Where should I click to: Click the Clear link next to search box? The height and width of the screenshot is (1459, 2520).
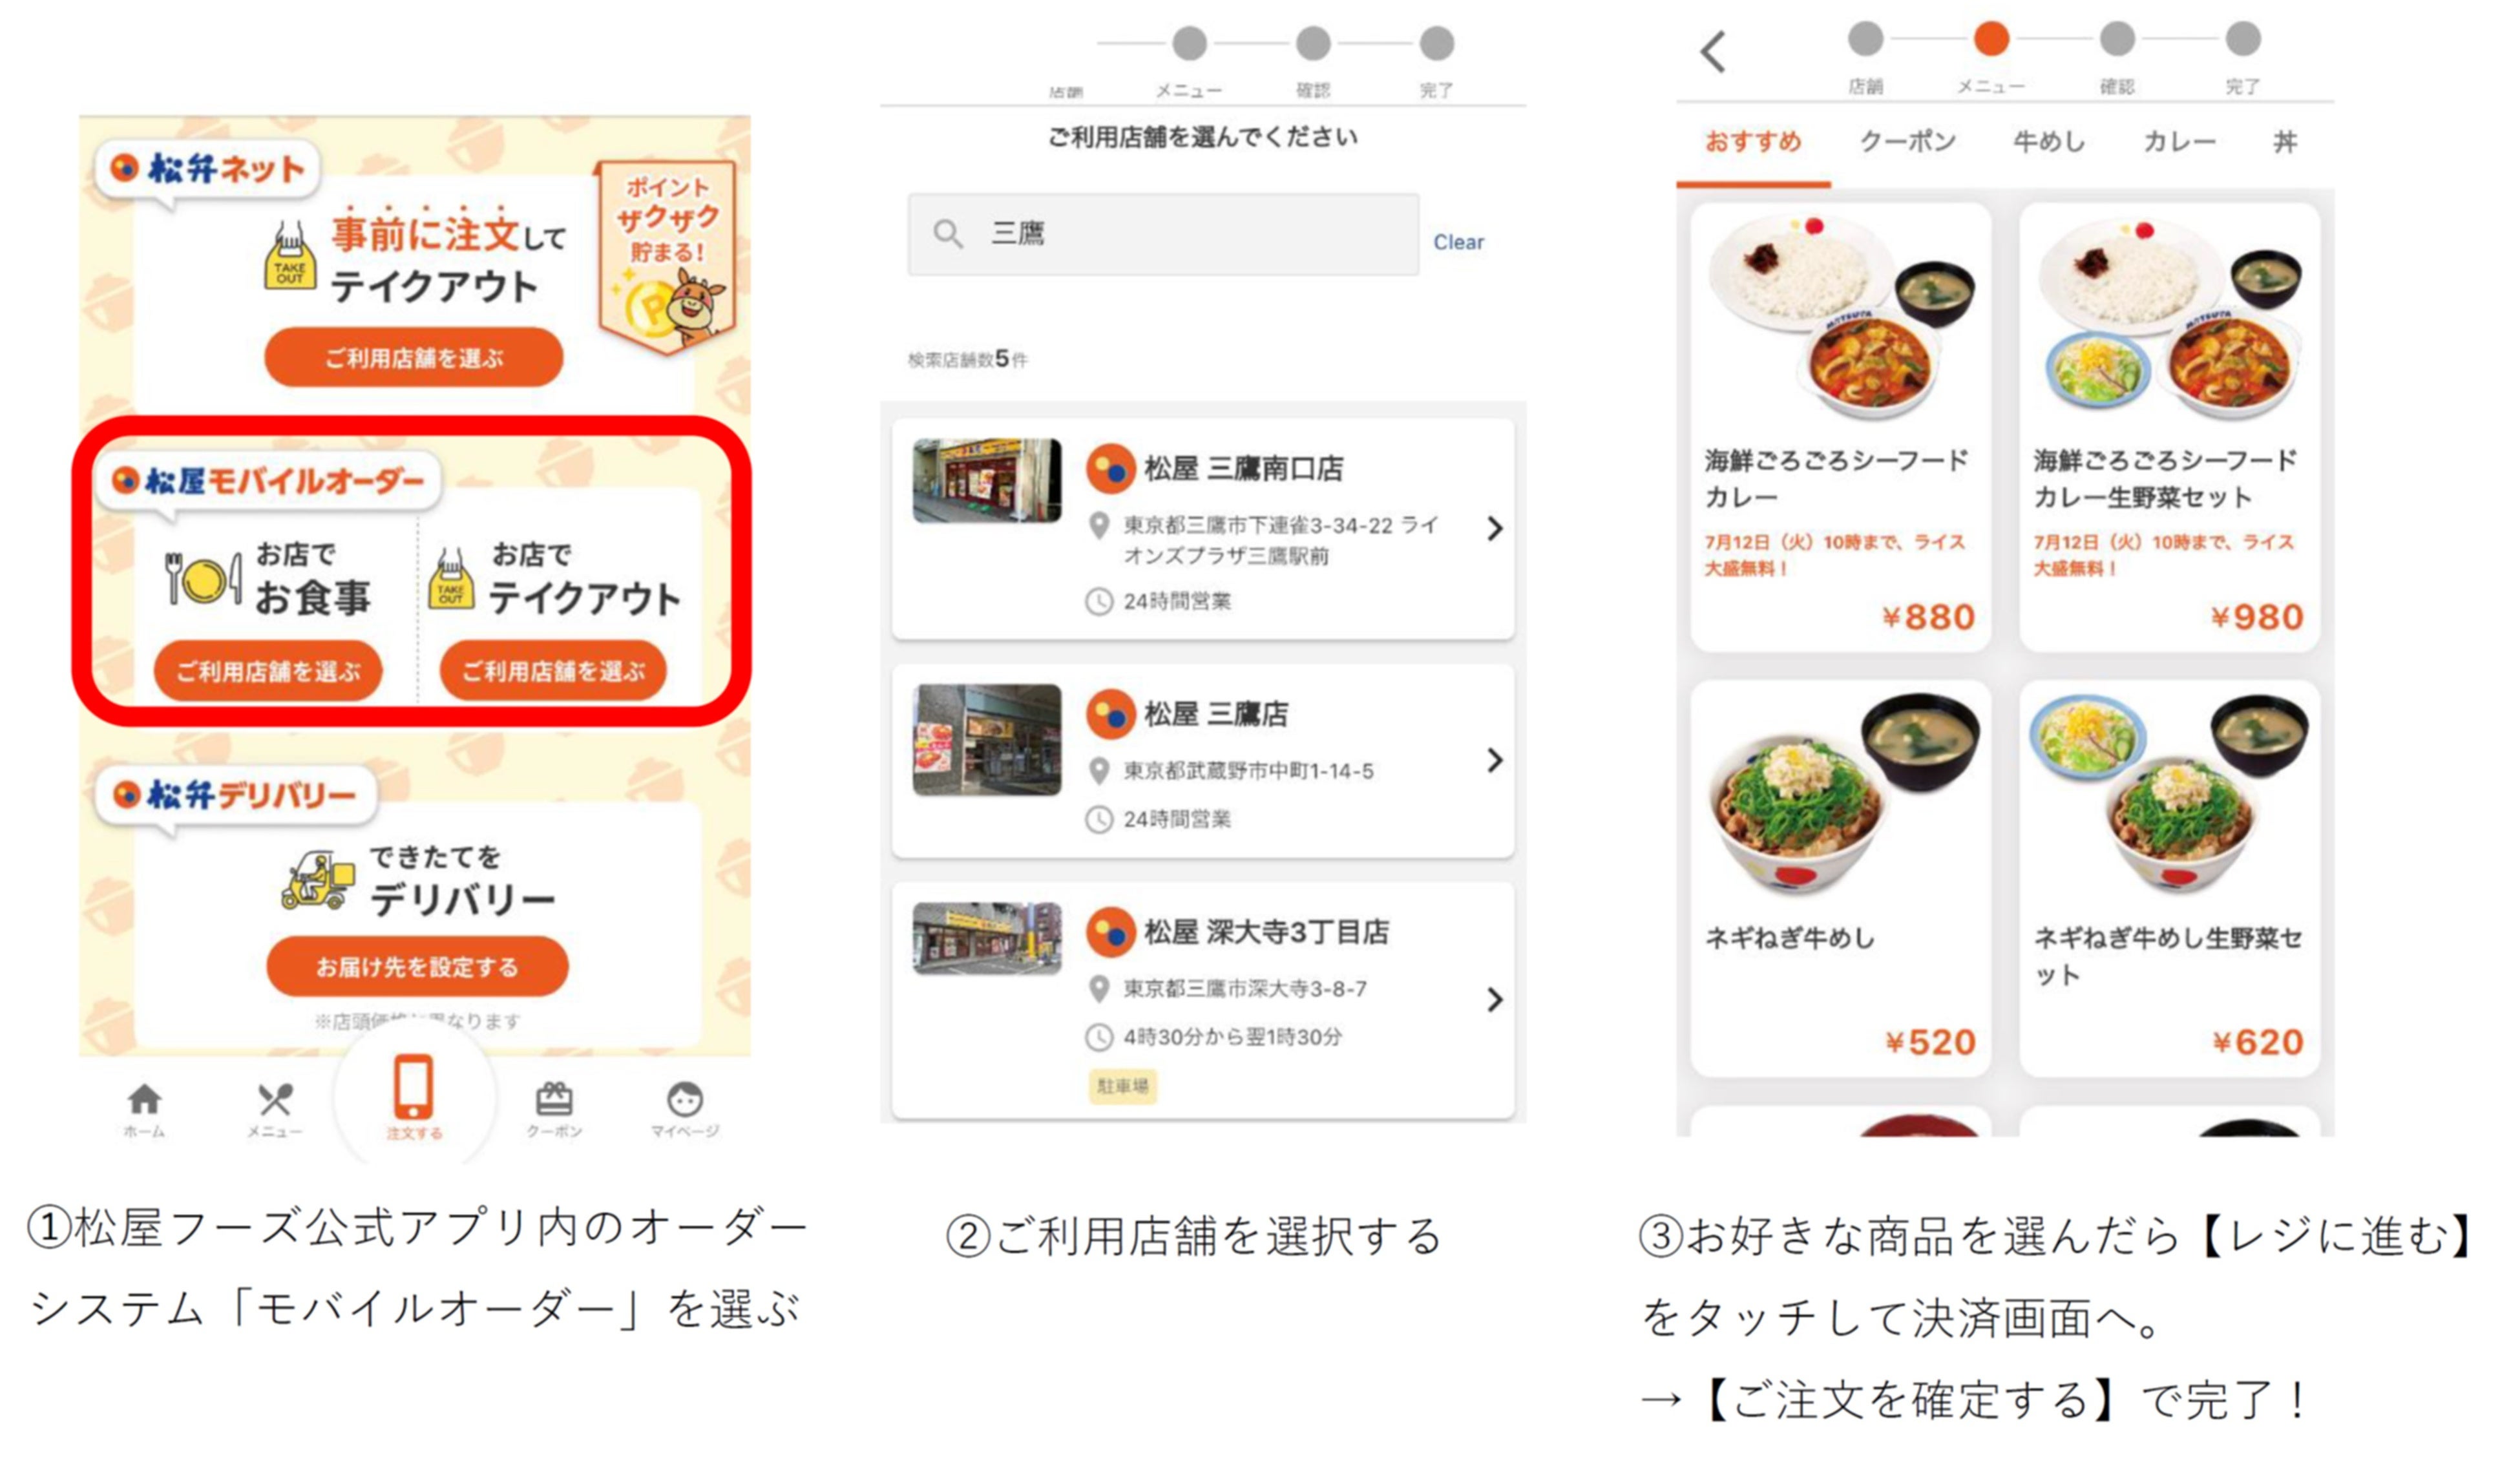point(1458,242)
